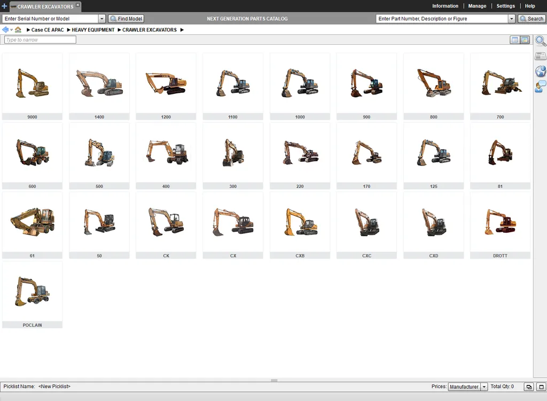Open the 61 series thumbnail
Image resolution: width=547 pixels, height=401 pixels.
[32, 225]
